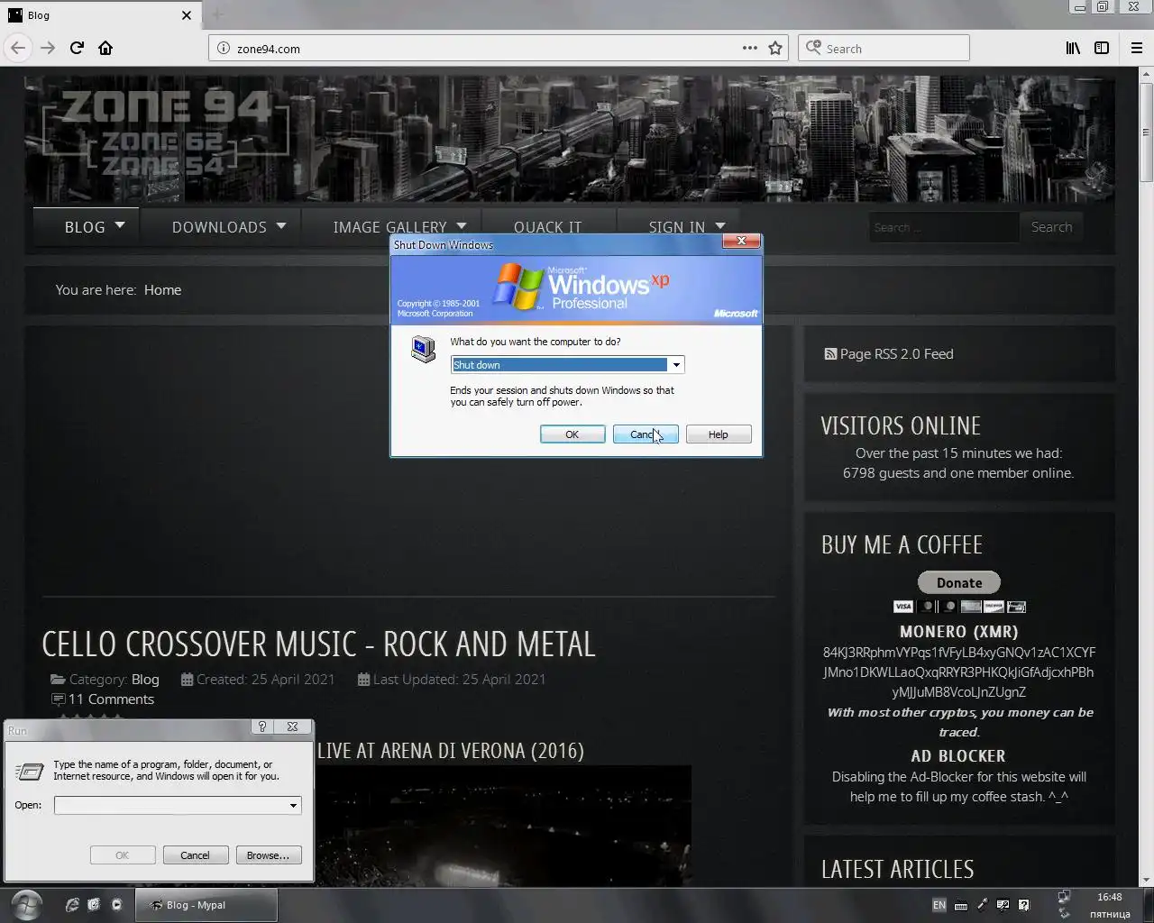Click the microphone tray icon
The height and width of the screenshot is (923, 1154).
click(983, 905)
